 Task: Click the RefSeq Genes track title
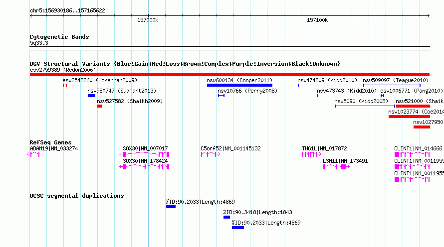pos(51,142)
